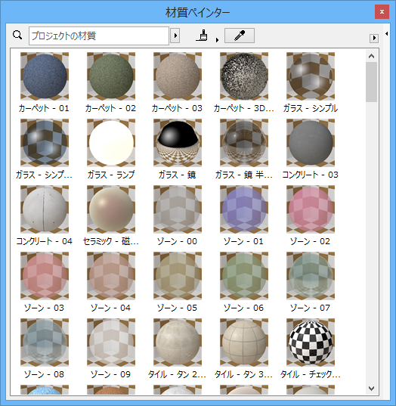Click the scroll up arrow of the material list

coord(371,56)
